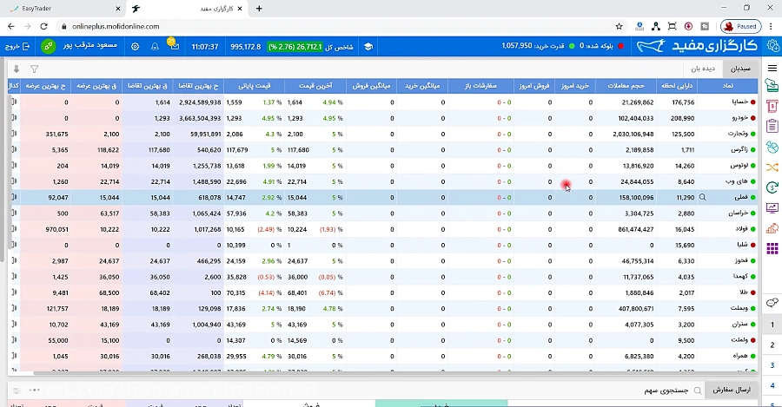Open the purple apps grid icon
The height and width of the screenshot is (407, 782).
(x=772, y=248)
